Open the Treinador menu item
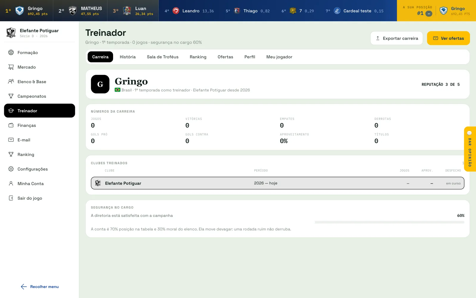The height and width of the screenshot is (298, 476). (40, 111)
